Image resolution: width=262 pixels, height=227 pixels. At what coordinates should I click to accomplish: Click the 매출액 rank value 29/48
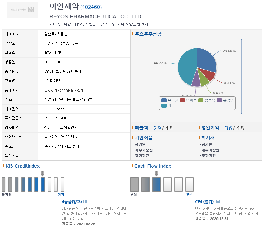(x=163, y=128)
